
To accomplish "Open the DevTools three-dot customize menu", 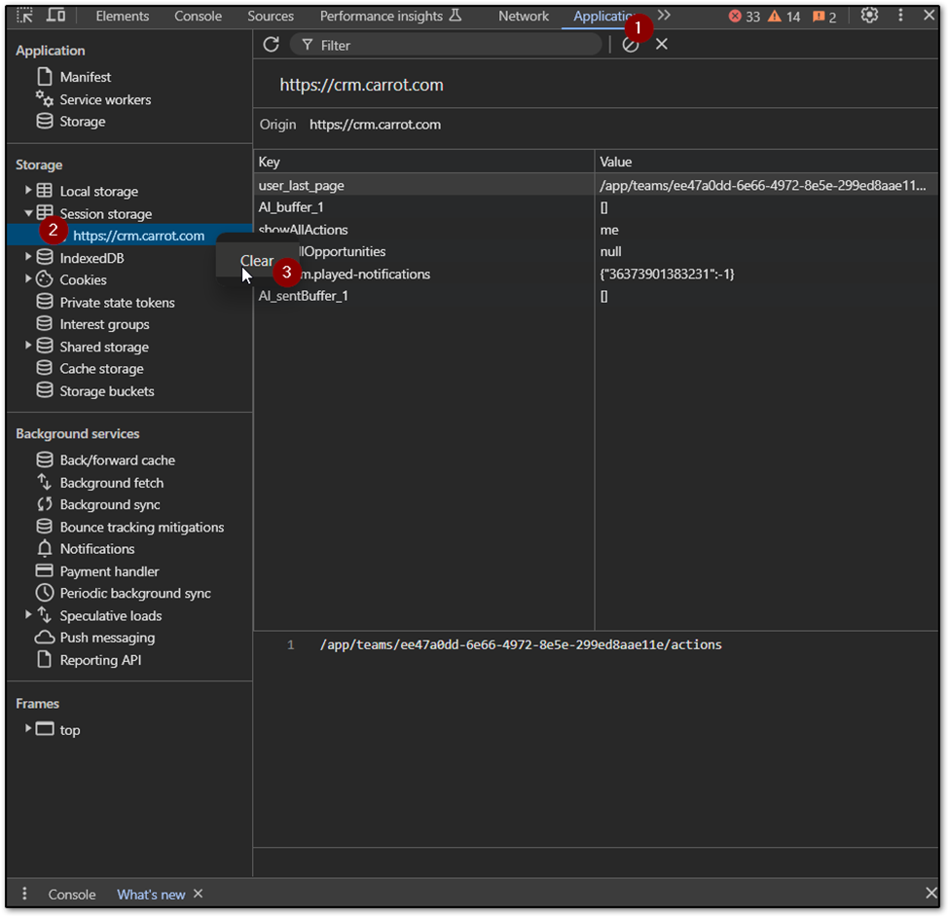I will tap(900, 16).
